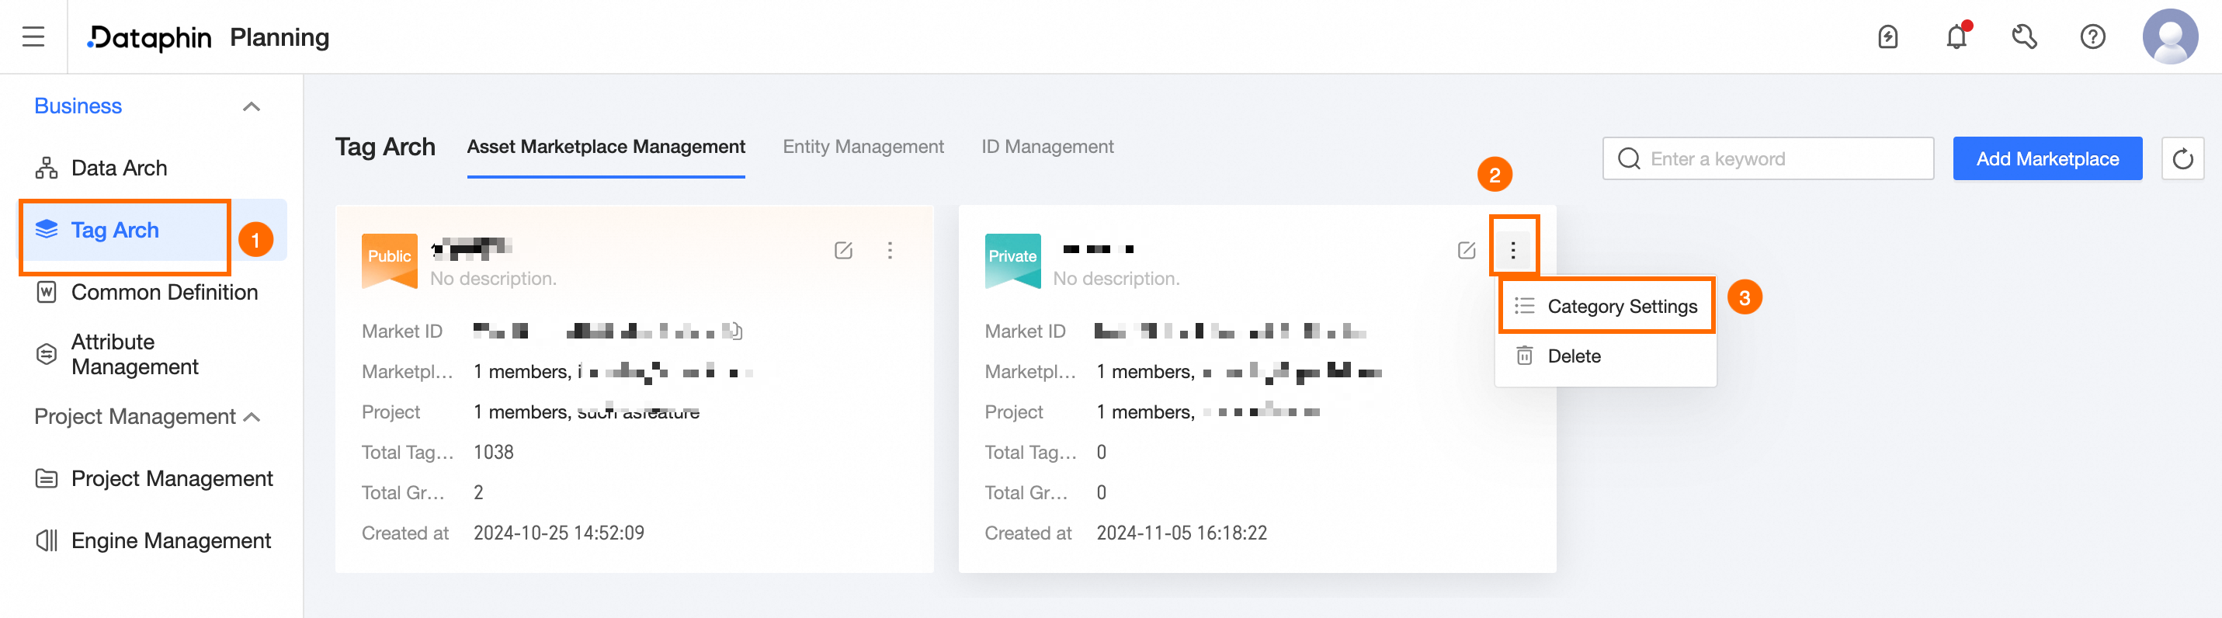Switch to the ID Management tab

(x=1047, y=147)
